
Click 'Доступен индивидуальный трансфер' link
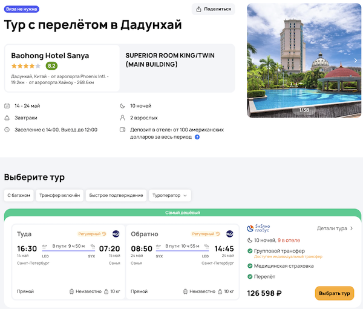(284, 257)
